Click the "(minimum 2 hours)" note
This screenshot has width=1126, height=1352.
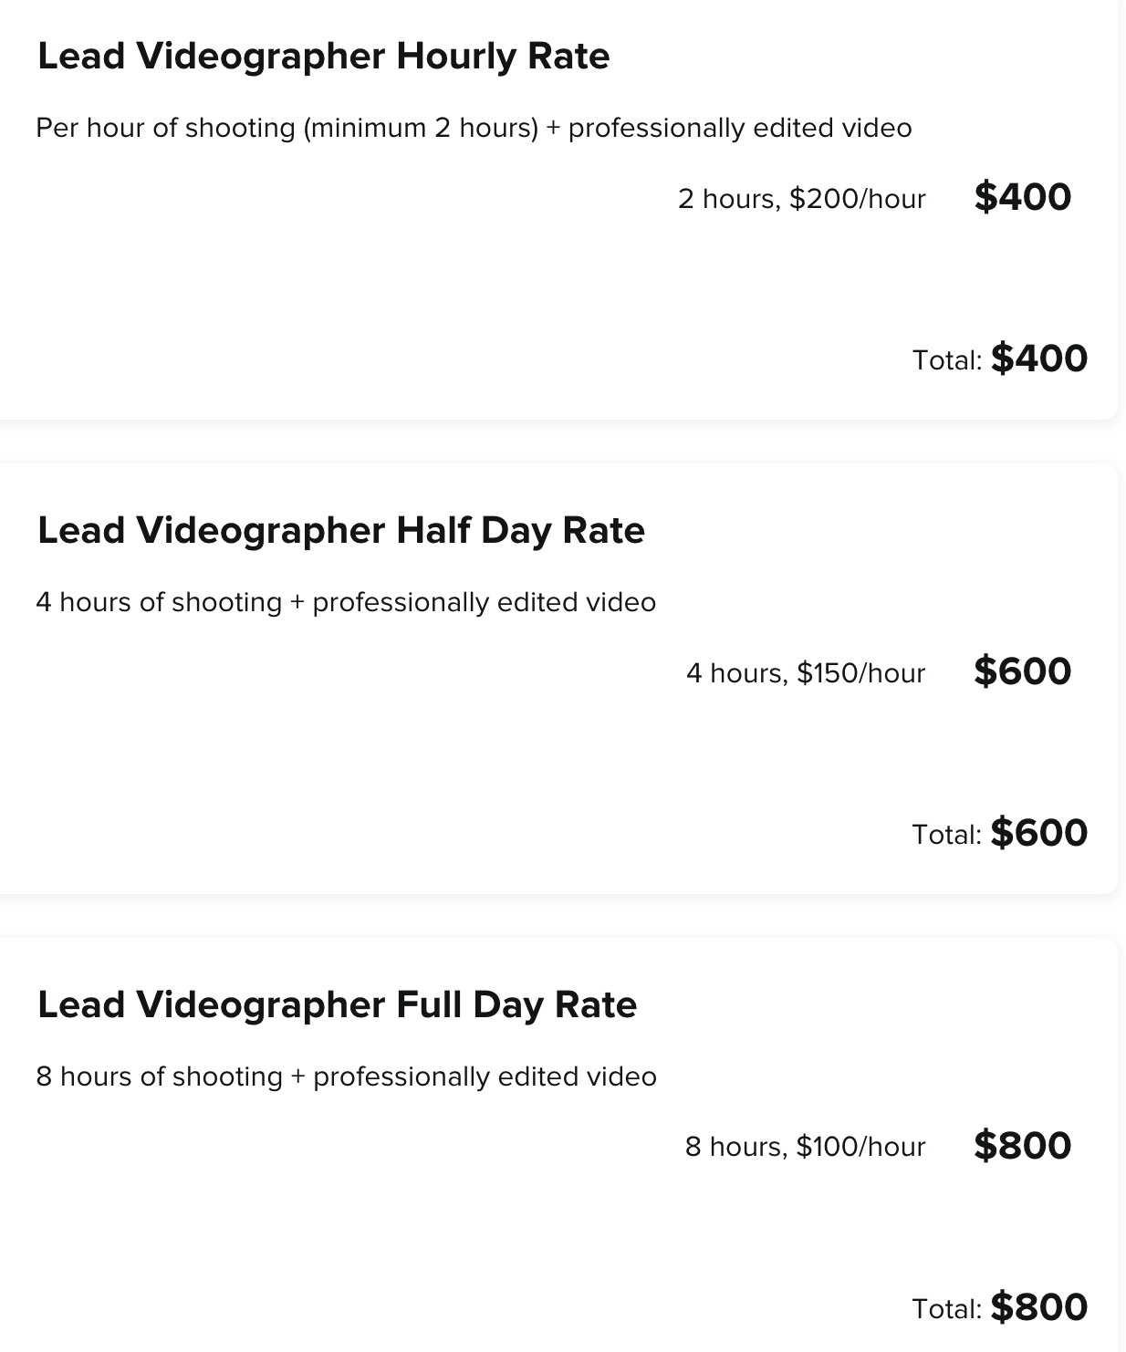pos(421,128)
